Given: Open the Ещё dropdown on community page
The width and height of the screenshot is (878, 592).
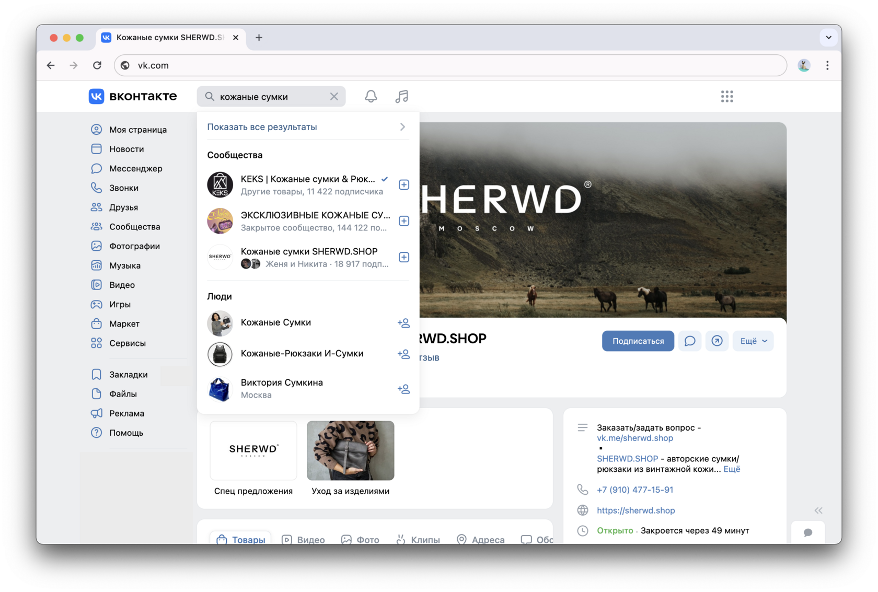Looking at the screenshot, I should pos(753,341).
